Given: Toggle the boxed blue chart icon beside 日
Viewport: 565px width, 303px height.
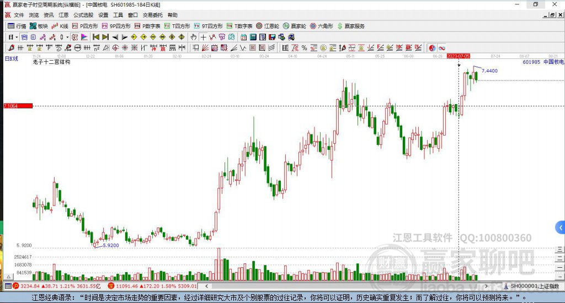Looking at the screenshot, I should coord(24,37).
